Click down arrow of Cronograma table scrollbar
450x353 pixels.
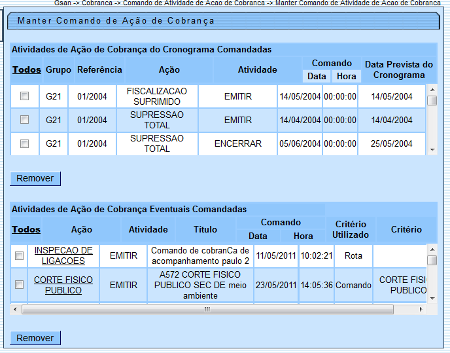tap(432, 150)
